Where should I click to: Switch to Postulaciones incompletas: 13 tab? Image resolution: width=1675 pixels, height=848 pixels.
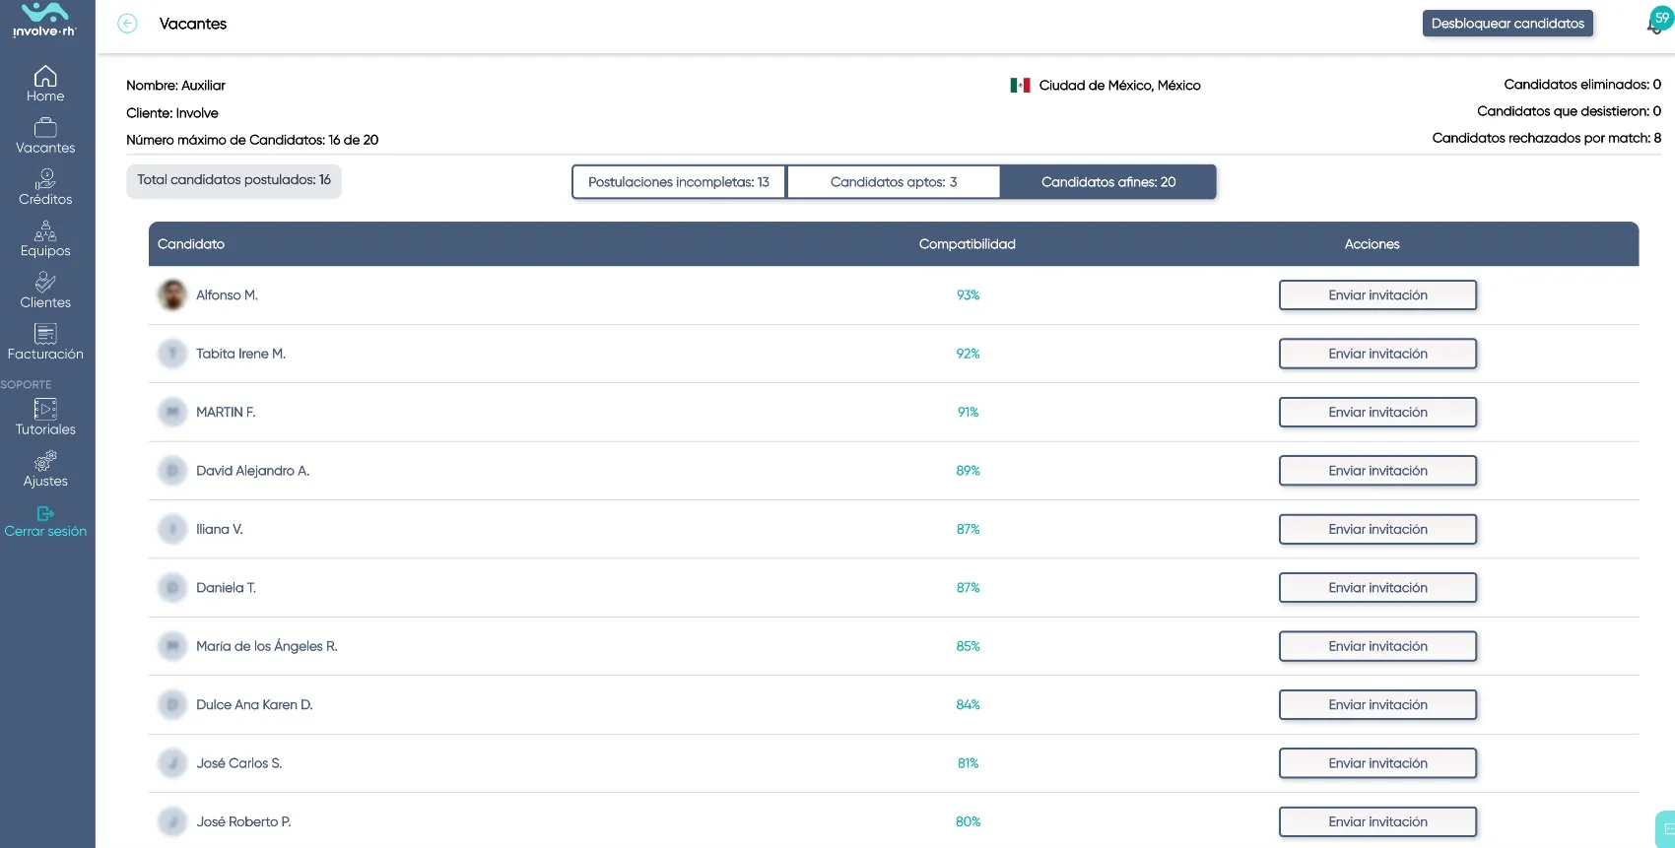pyautogui.click(x=679, y=182)
